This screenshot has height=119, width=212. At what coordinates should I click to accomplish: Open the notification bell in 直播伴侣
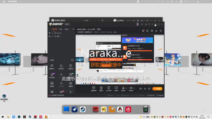(x=156, y=31)
